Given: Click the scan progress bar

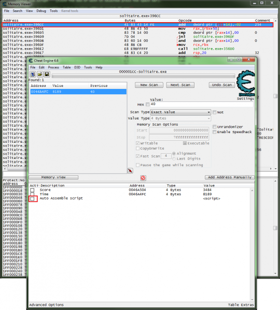Looking at the screenshot, I should tap(143, 76).
